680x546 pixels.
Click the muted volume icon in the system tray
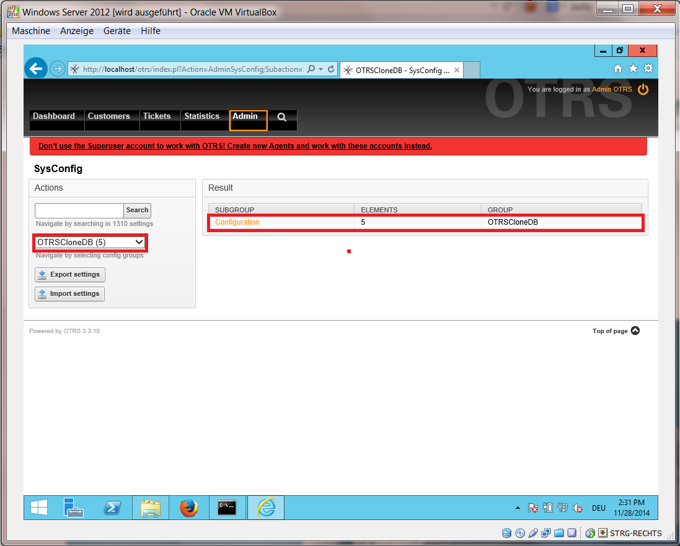click(578, 508)
